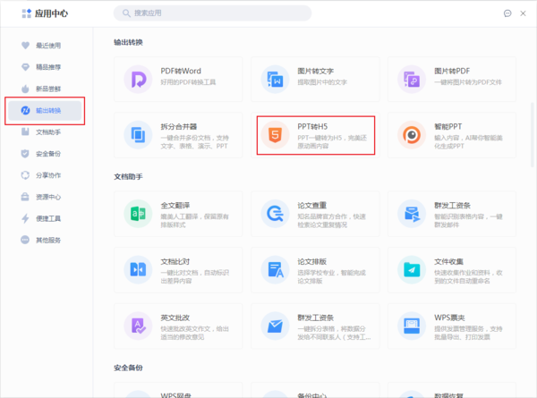Viewport: 537px width, 398px height.
Task: Click the 全文翻译 icon
Action: tap(138, 214)
